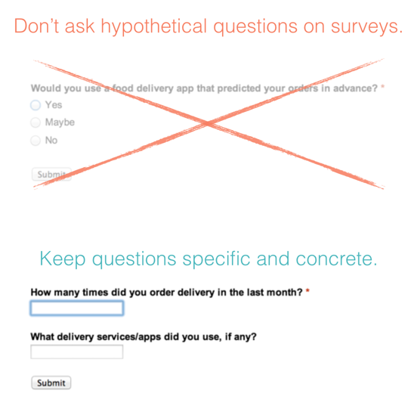The width and height of the screenshot is (411, 406).
Task: Click the 'No' option label text
Action: [51, 141]
